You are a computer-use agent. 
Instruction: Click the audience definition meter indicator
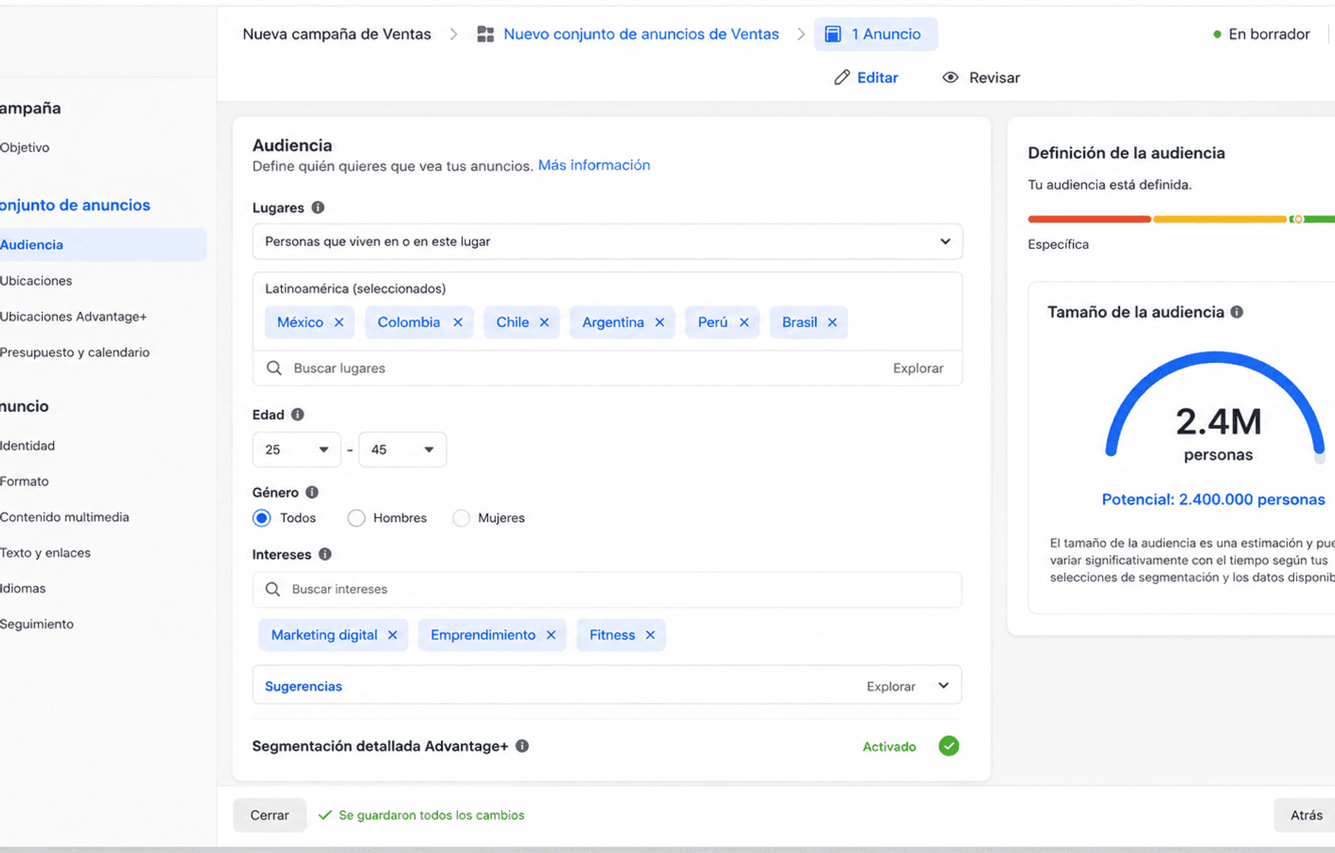coord(1297,219)
